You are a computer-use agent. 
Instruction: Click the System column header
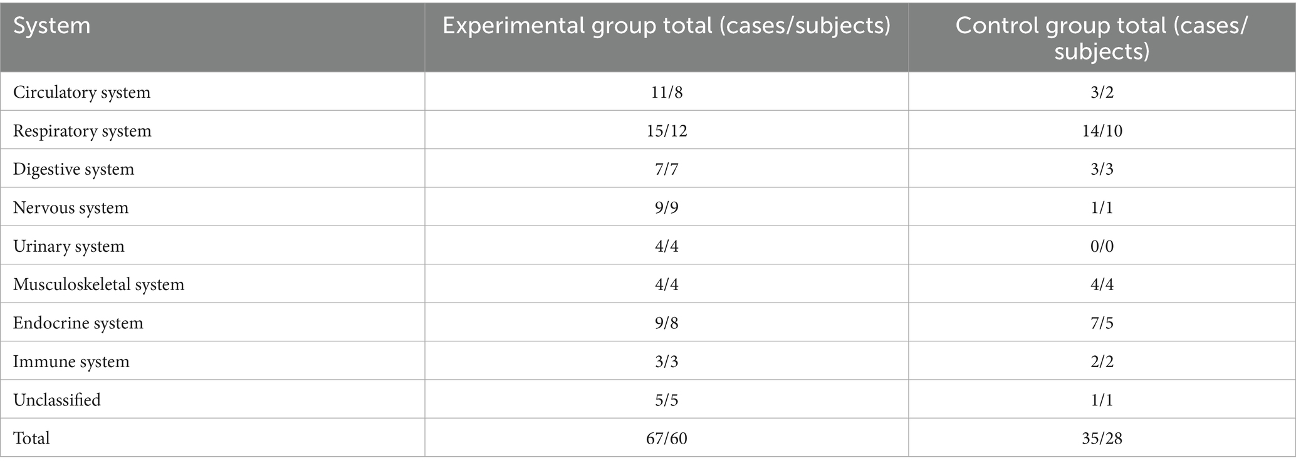[x=52, y=26]
